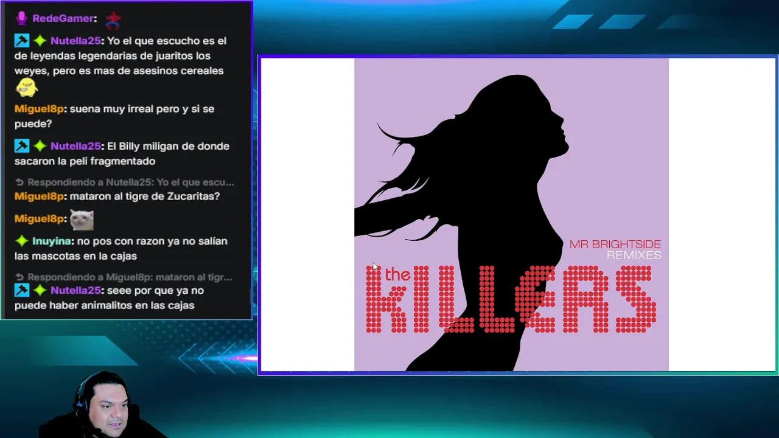Click the message text 'suena muy irreal pero y si se puede?'
779x438 pixels.
pos(114,116)
